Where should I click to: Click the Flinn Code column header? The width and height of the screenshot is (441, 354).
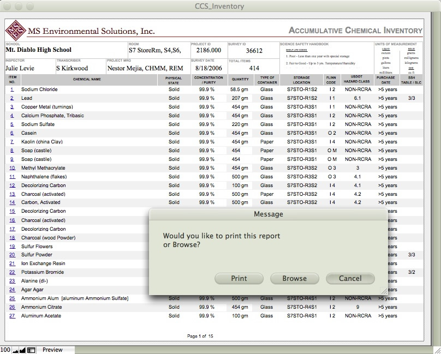[x=331, y=80]
